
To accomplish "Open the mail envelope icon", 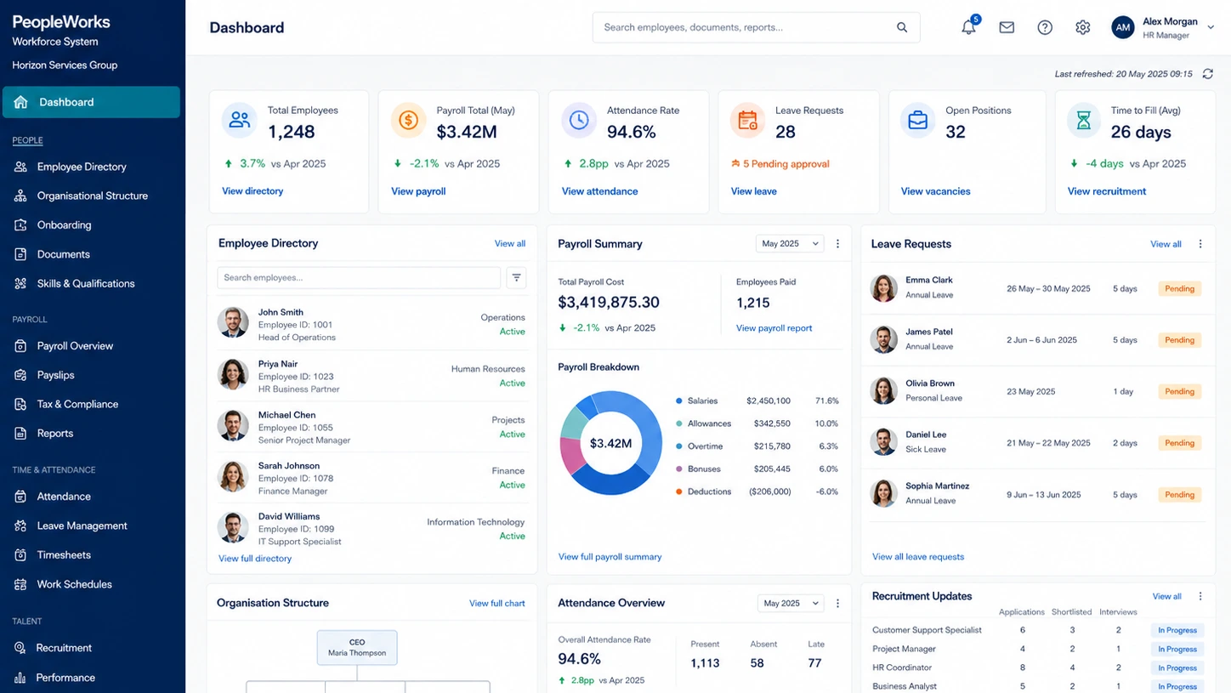I will [1007, 27].
